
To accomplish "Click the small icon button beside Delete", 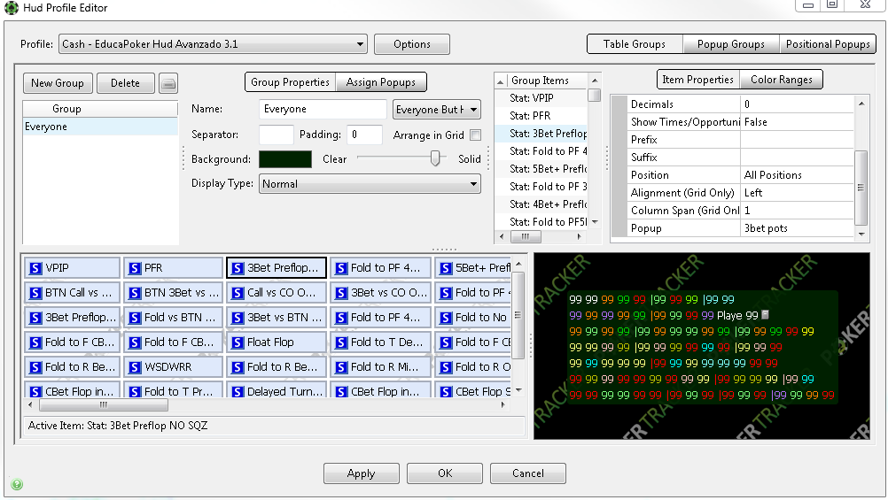I will [x=168, y=83].
